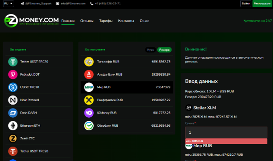
Task: Click reserve value 19299330.84
Action: (x=161, y=75)
